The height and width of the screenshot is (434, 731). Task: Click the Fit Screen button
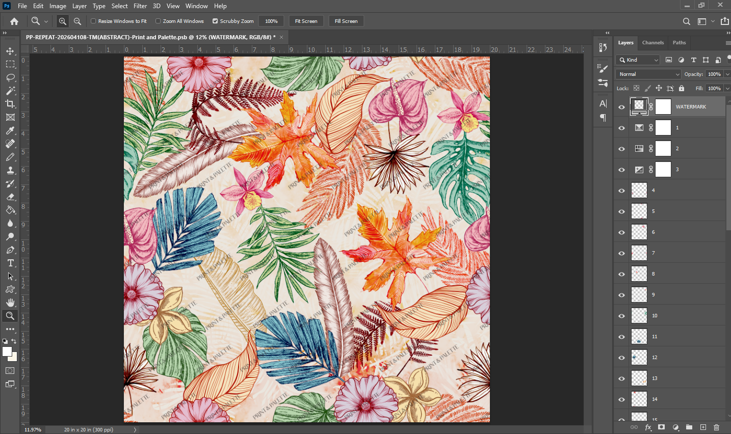(306, 21)
